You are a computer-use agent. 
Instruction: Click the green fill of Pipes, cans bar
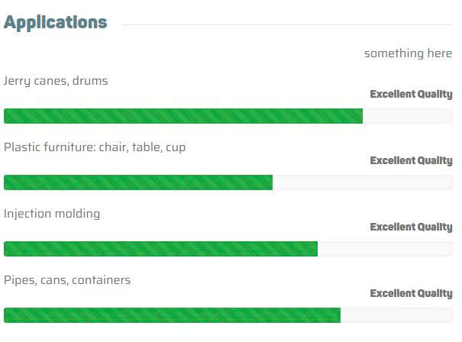click(x=172, y=315)
